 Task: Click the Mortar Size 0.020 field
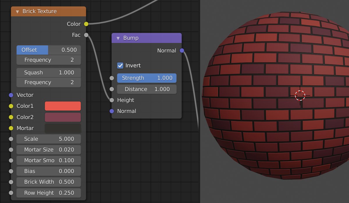point(49,150)
